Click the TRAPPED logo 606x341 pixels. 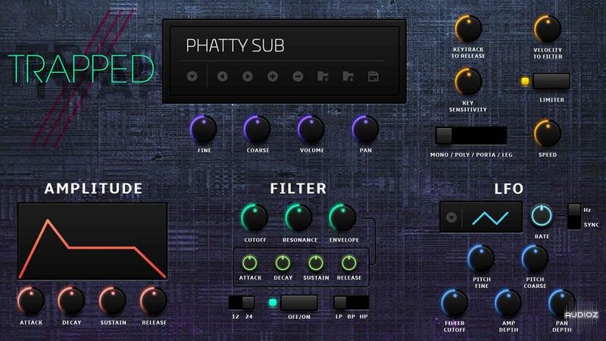[81, 69]
